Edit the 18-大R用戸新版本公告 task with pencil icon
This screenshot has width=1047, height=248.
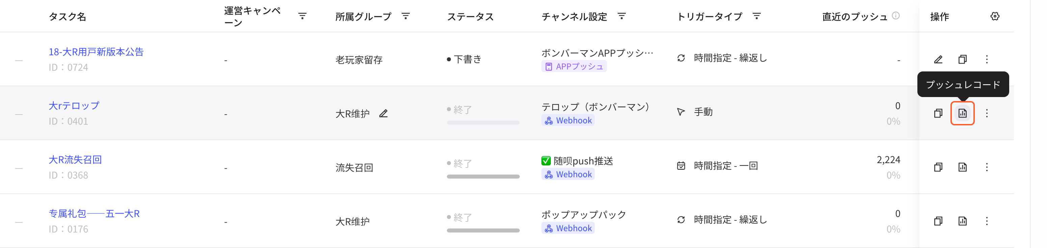click(938, 59)
